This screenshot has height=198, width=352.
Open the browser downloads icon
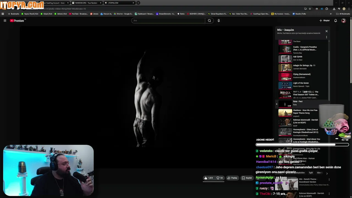[334, 9]
